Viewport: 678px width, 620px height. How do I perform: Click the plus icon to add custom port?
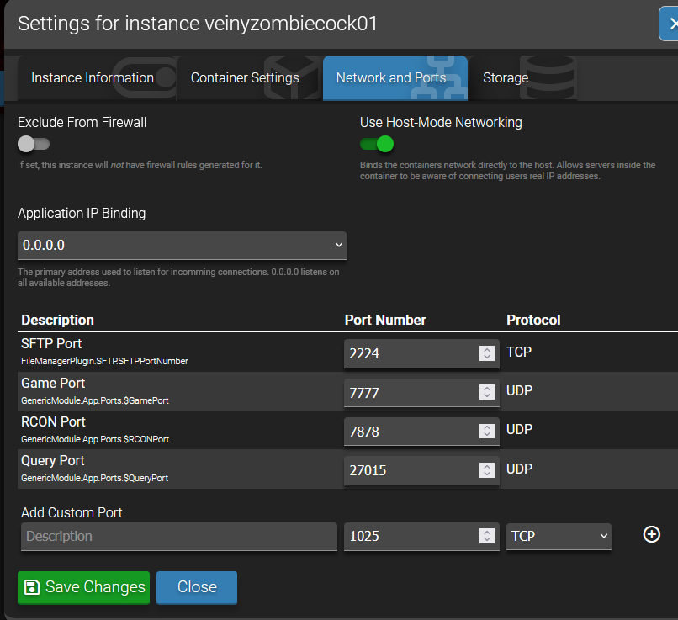click(651, 535)
